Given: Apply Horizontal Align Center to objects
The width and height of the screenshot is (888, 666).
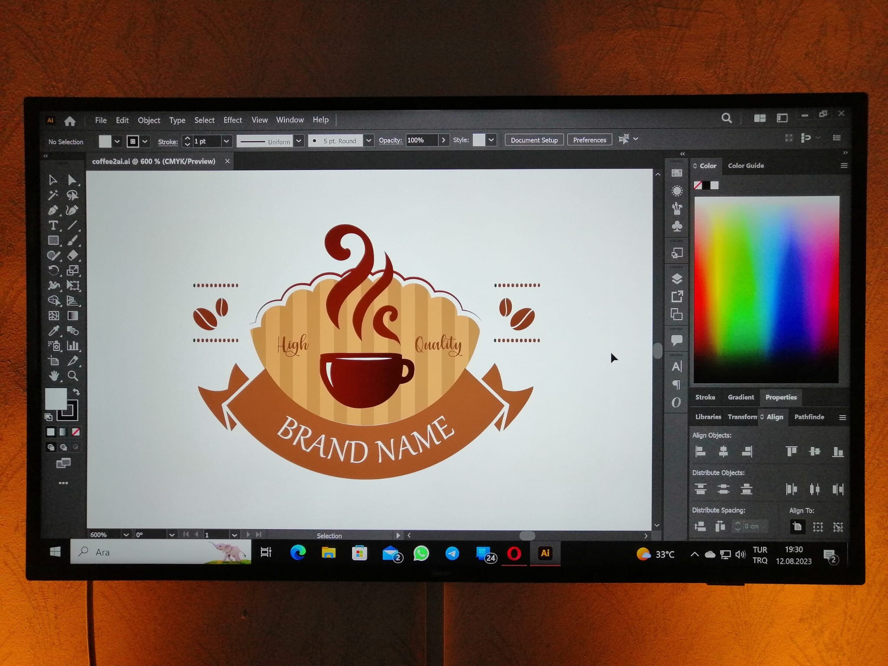Looking at the screenshot, I should (723, 451).
